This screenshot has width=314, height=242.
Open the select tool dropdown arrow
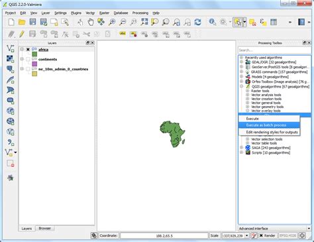click(244, 22)
